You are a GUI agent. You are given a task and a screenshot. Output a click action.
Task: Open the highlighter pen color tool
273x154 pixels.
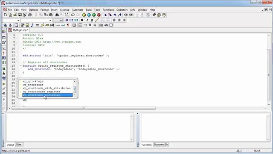pyautogui.click(x=97, y=20)
